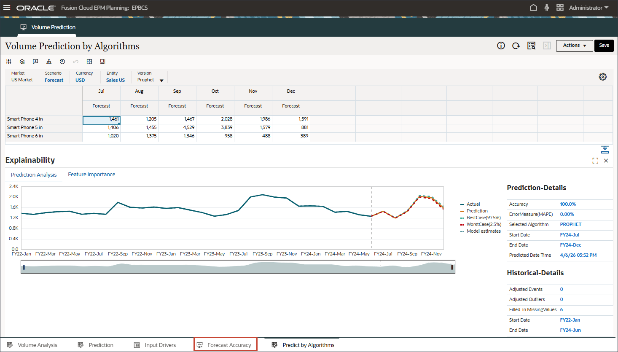Click the Forecast Accuracy tab icon
Image resolution: width=618 pixels, height=352 pixels.
click(x=200, y=345)
